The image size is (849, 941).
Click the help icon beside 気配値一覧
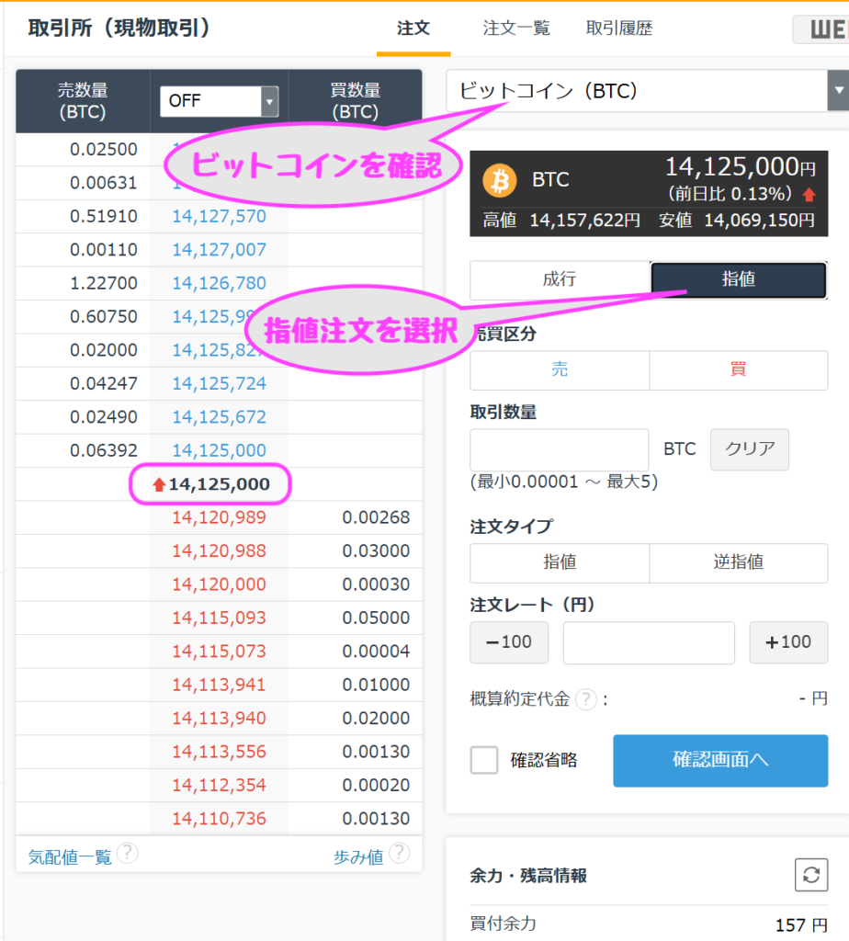coord(128,854)
